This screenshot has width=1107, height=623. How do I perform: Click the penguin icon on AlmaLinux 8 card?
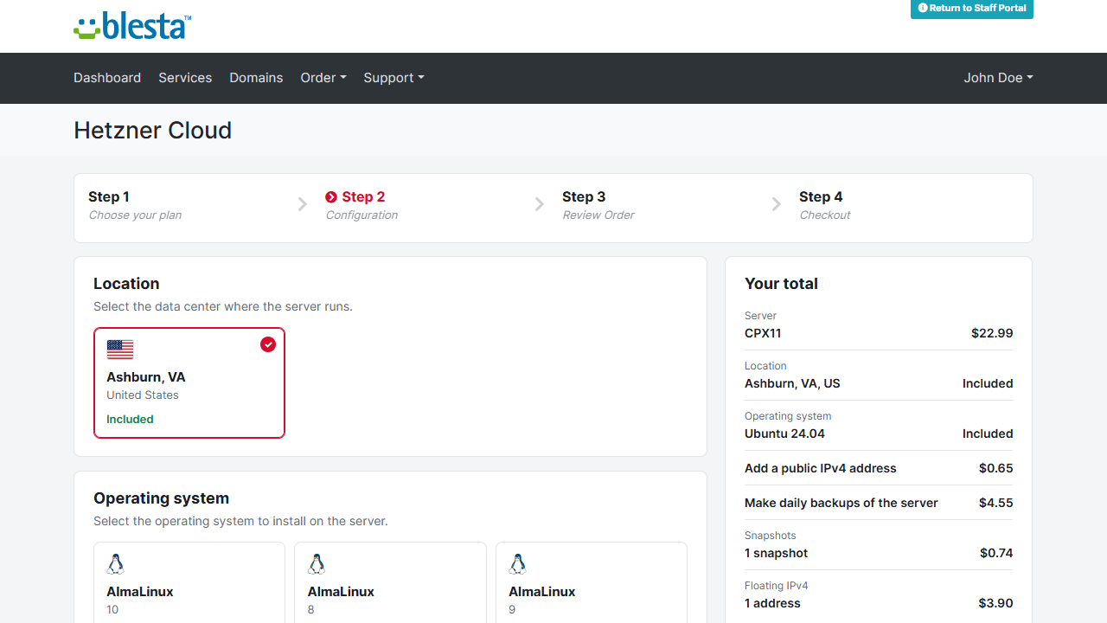(x=317, y=565)
